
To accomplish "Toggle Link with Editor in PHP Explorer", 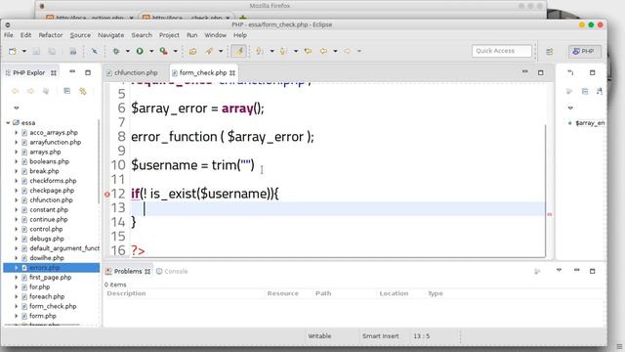I will click(83, 91).
